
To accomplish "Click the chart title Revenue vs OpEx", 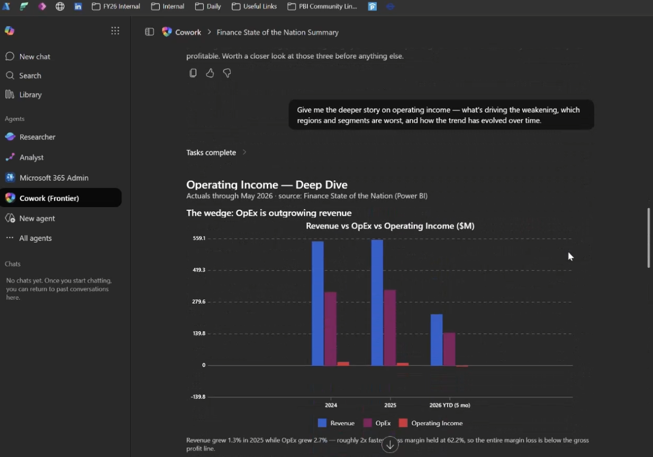I will pos(390,226).
